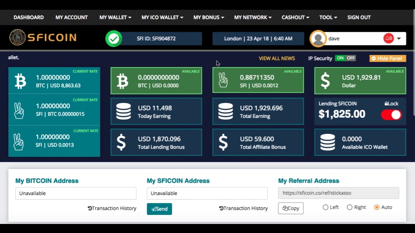Click dave's profile avatar icon

click(318, 39)
